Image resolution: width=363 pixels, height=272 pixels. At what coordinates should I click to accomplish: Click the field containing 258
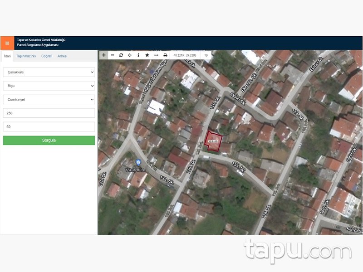(x=49, y=113)
